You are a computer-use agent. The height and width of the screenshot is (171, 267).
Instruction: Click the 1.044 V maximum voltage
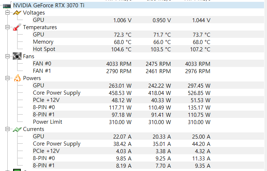click(201, 20)
